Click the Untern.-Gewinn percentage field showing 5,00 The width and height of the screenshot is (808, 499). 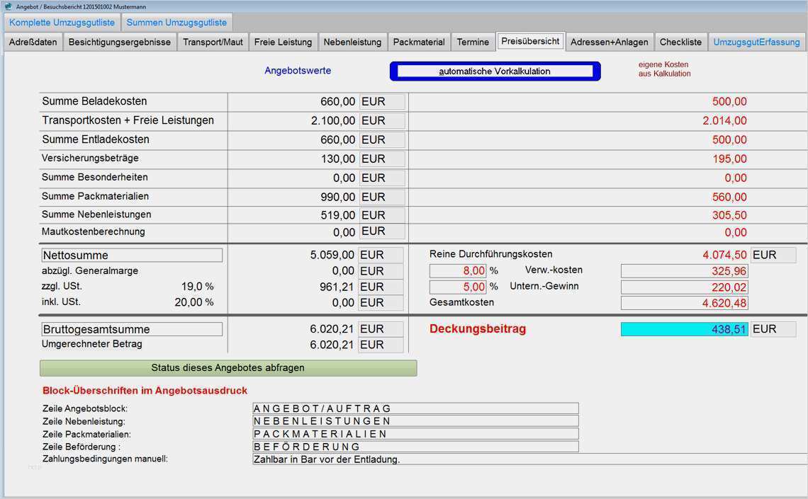pos(458,287)
